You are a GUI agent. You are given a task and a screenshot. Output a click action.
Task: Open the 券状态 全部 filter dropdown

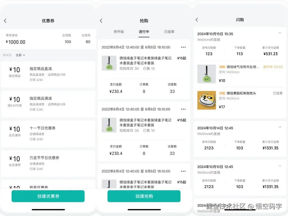[x=20, y=55]
